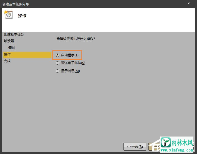
Task: Open the 触发器 step in sidebar
Action: point(9,41)
